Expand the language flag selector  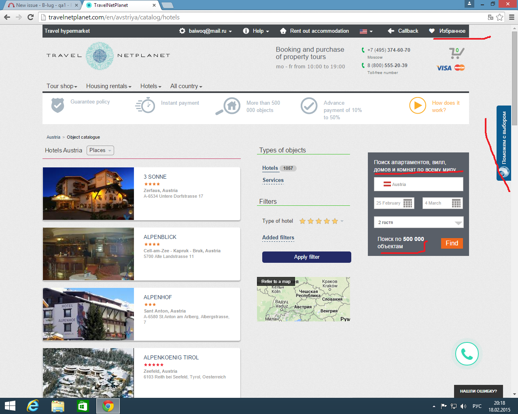[x=366, y=31]
